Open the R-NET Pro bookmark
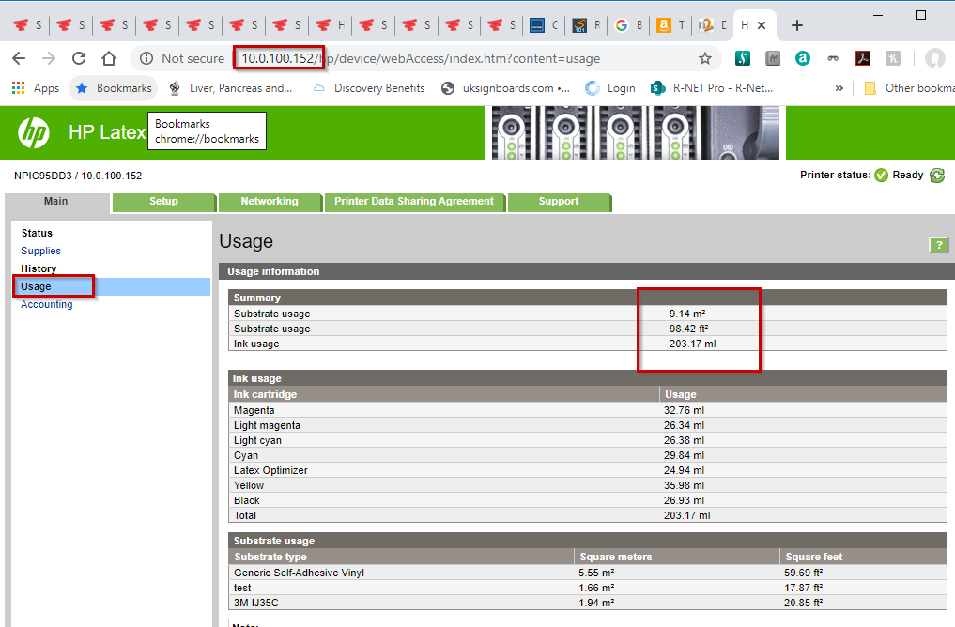The height and width of the screenshot is (627, 955). (712, 88)
